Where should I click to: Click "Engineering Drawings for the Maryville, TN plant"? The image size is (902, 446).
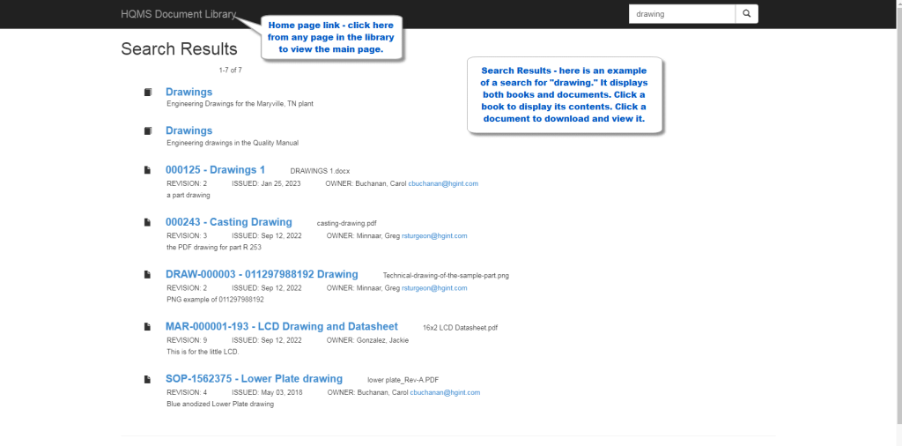[x=240, y=104]
